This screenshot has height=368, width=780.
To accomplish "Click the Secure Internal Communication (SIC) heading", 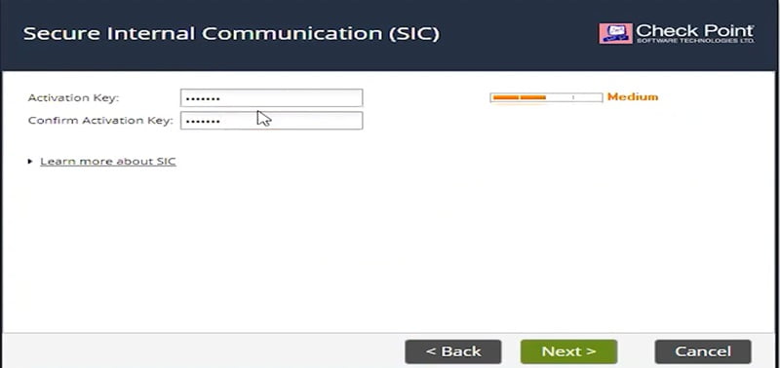I will pyautogui.click(x=231, y=34).
